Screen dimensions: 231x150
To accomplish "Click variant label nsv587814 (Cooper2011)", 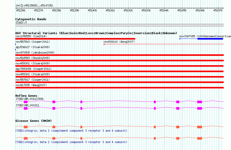I will [x=33, y=42].
